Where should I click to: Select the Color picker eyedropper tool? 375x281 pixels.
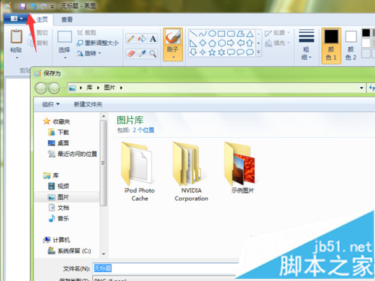(142, 53)
